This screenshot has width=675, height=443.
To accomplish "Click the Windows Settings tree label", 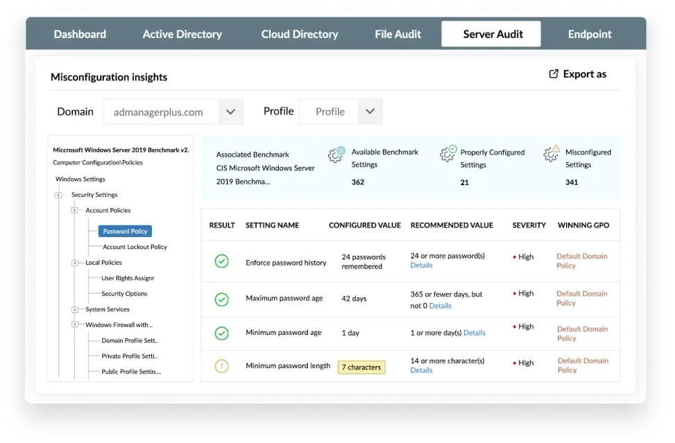I will (80, 179).
